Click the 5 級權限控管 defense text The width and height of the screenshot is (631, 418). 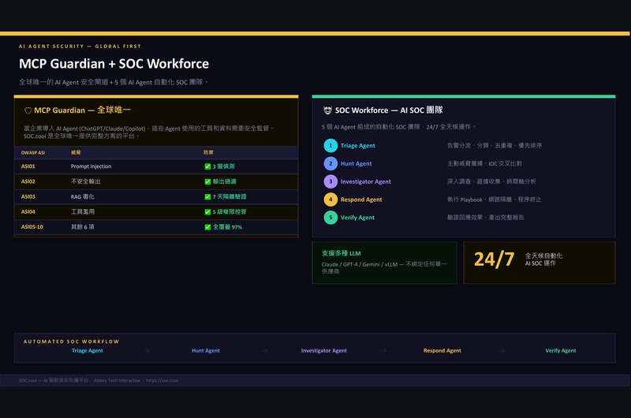[x=230, y=211]
